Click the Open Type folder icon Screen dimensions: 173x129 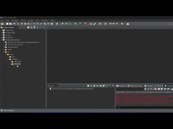pyautogui.click(x=91, y=24)
